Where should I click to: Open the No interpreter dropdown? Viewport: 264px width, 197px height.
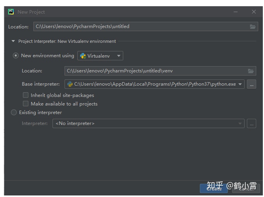tap(149, 124)
